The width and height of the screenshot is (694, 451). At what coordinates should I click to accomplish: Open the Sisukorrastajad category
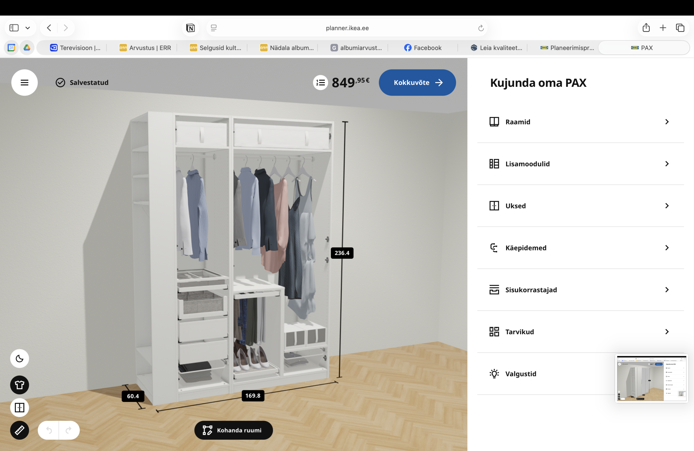point(580,290)
